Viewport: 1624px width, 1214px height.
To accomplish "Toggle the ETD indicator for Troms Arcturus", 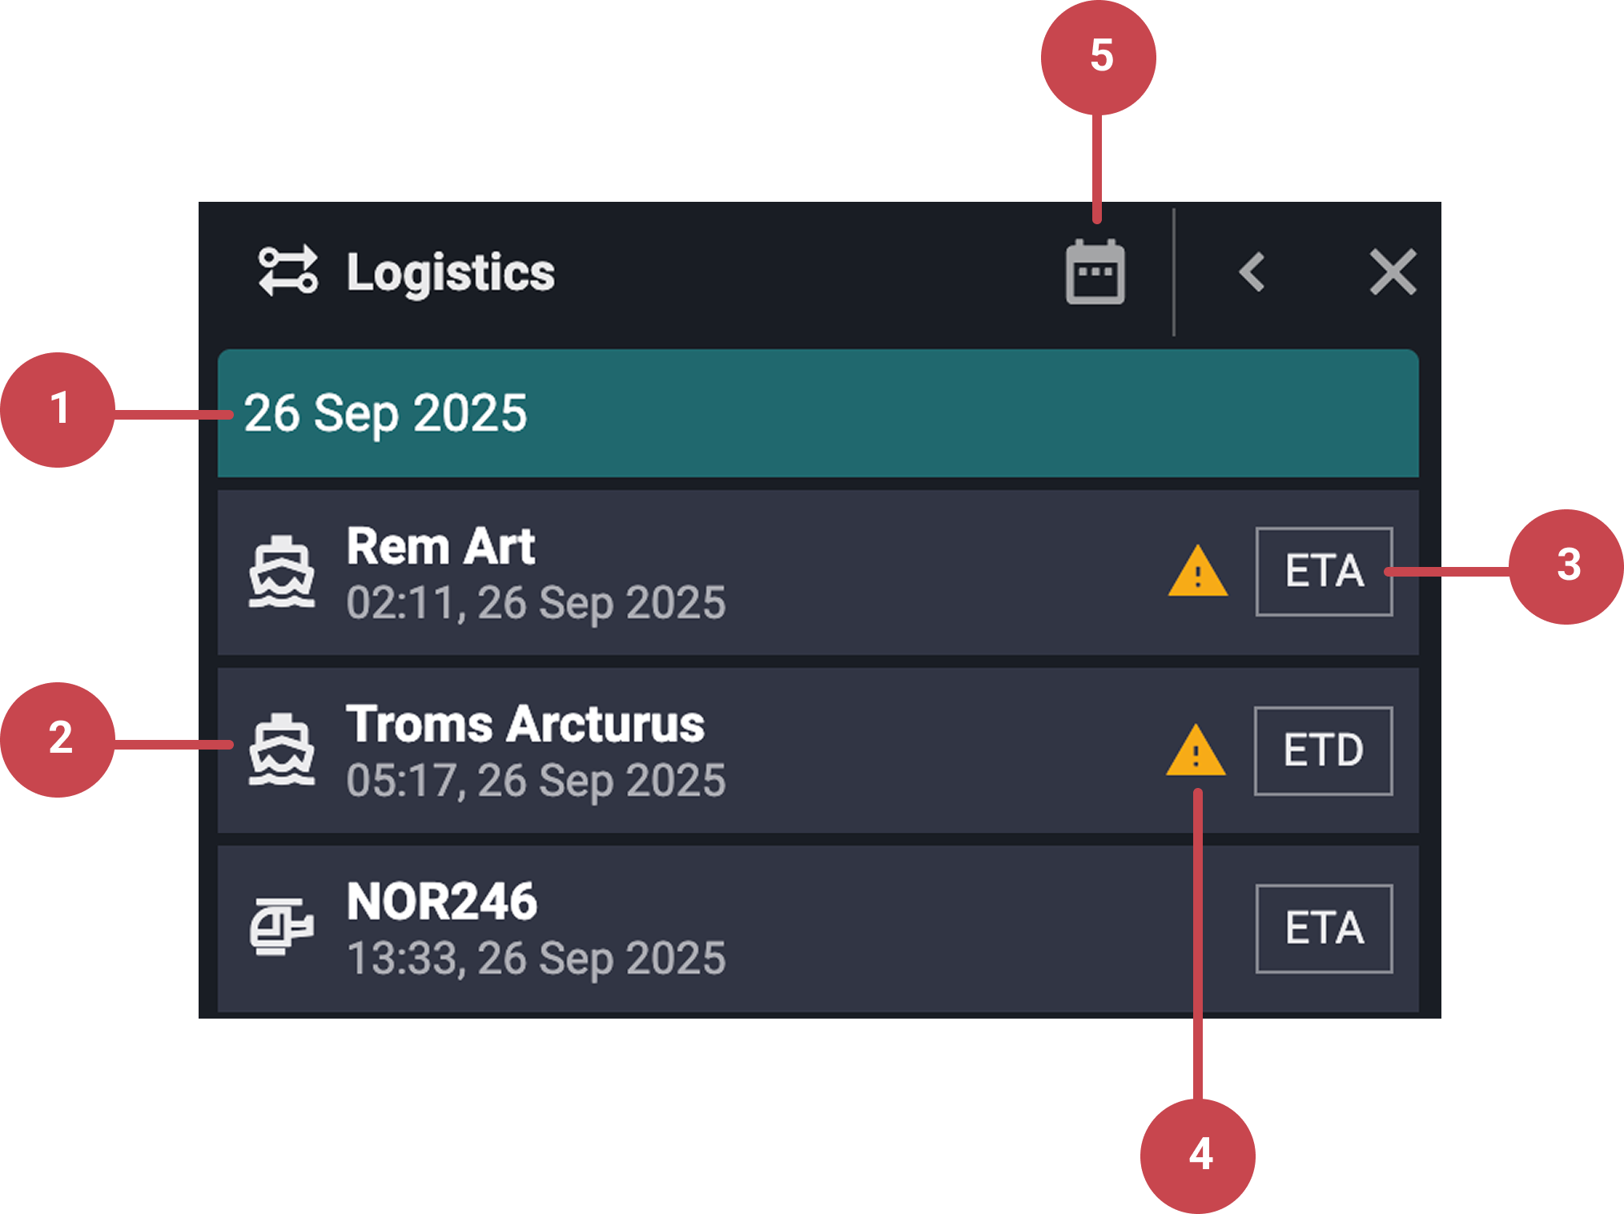I will (1323, 750).
